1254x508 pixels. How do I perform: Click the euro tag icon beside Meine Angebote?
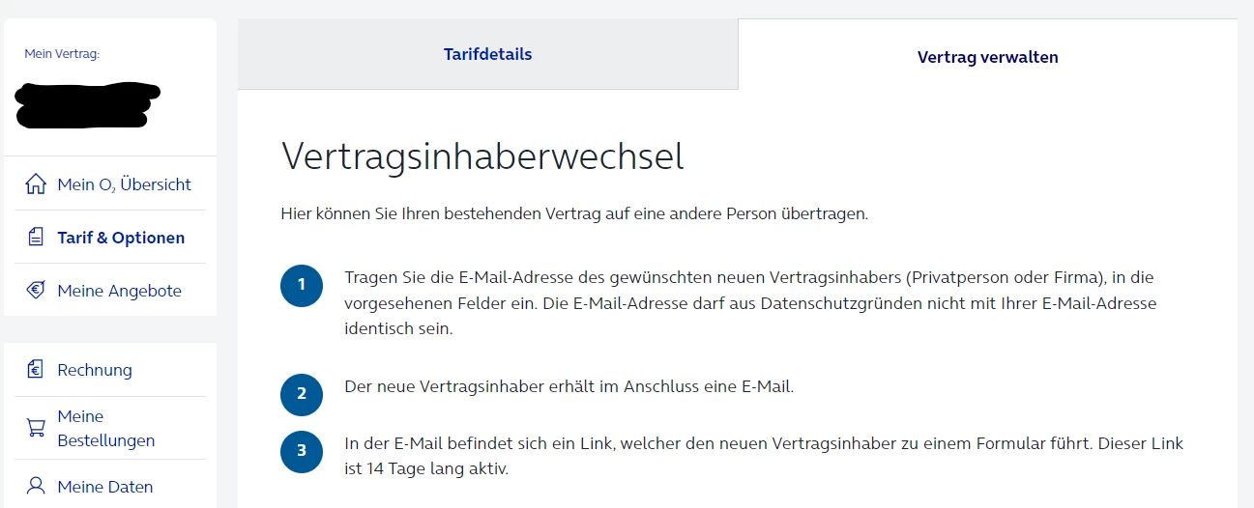[x=36, y=291]
